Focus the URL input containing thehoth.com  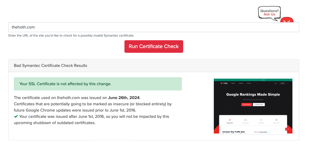(x=154, y=27)
